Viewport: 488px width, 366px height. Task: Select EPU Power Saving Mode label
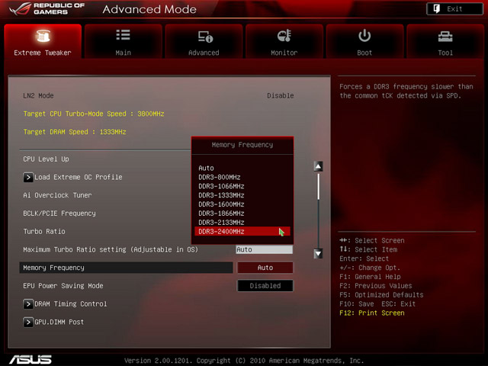(x=63, y=286)
